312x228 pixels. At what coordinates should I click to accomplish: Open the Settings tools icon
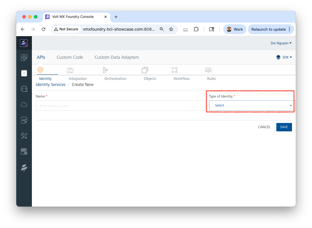tap(24, 136)
